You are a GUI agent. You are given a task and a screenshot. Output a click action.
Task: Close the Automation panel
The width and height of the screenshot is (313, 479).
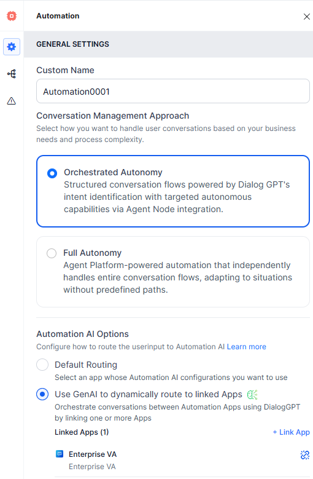[307, 17]
